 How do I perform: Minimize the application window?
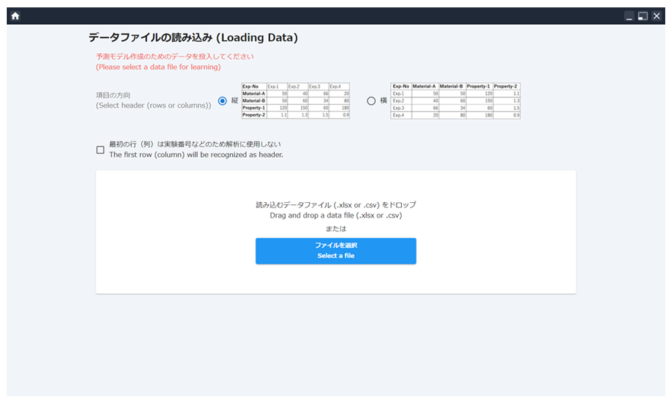629,16
